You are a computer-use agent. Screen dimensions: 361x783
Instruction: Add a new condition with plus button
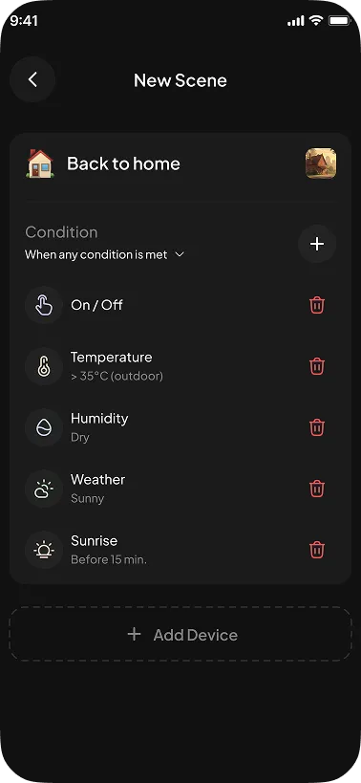point(317,244)
